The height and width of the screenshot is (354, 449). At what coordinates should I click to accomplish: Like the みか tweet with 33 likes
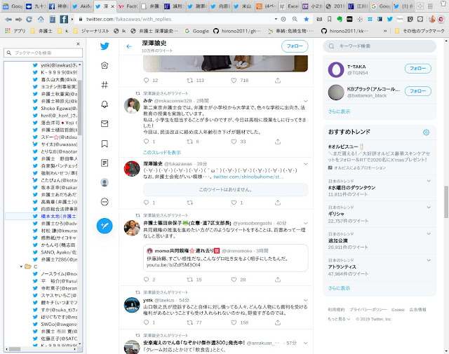[x=234, y=142]
